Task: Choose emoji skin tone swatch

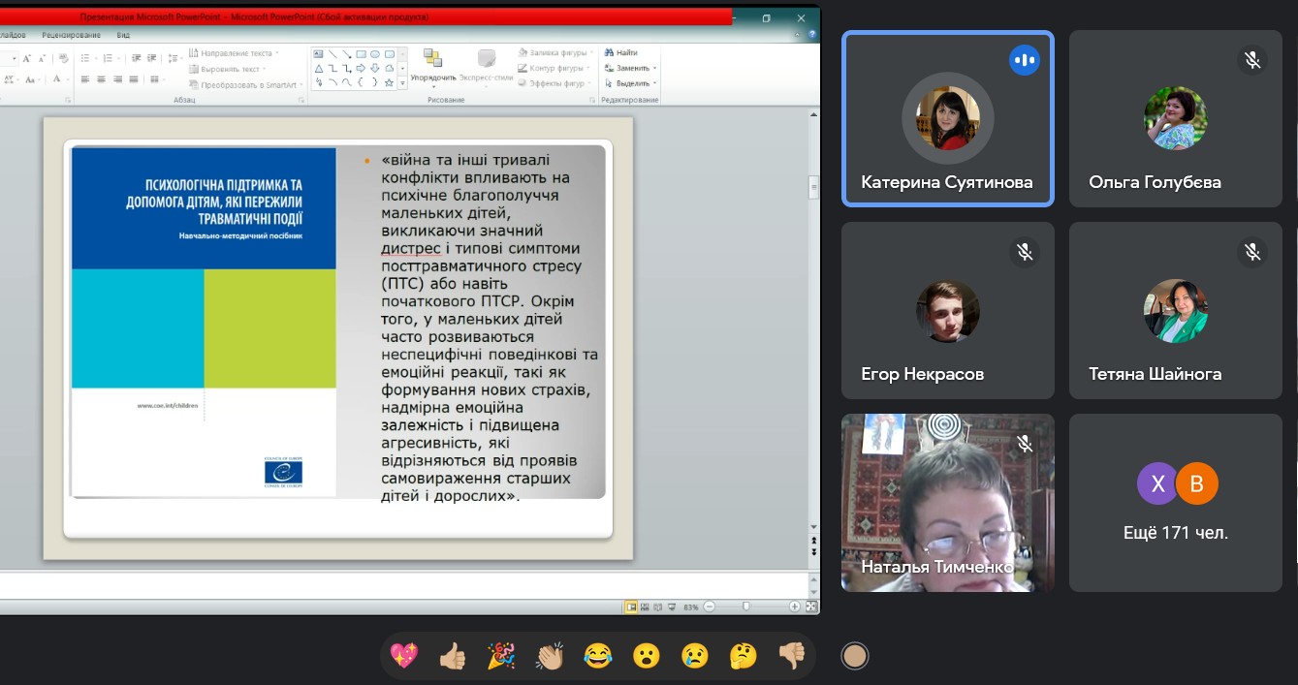Action: point(854,656)
